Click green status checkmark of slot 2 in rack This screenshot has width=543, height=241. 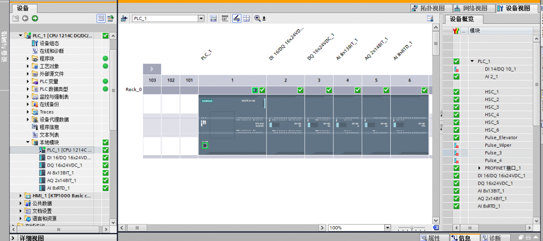(300, 90)
